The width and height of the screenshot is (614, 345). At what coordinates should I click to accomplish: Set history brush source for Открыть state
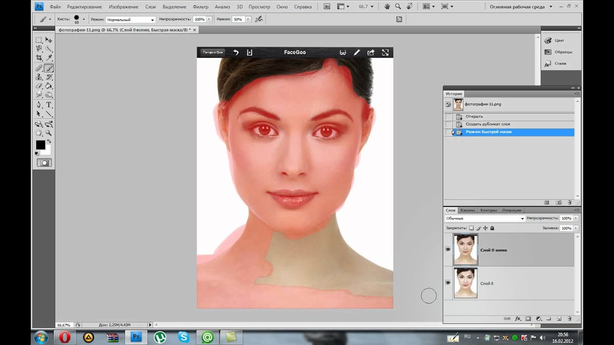pos(449,116)
